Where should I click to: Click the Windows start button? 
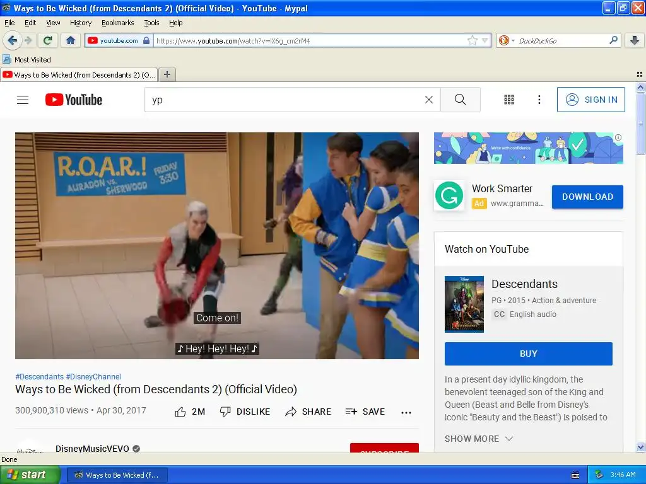click(x=30, y=475)
